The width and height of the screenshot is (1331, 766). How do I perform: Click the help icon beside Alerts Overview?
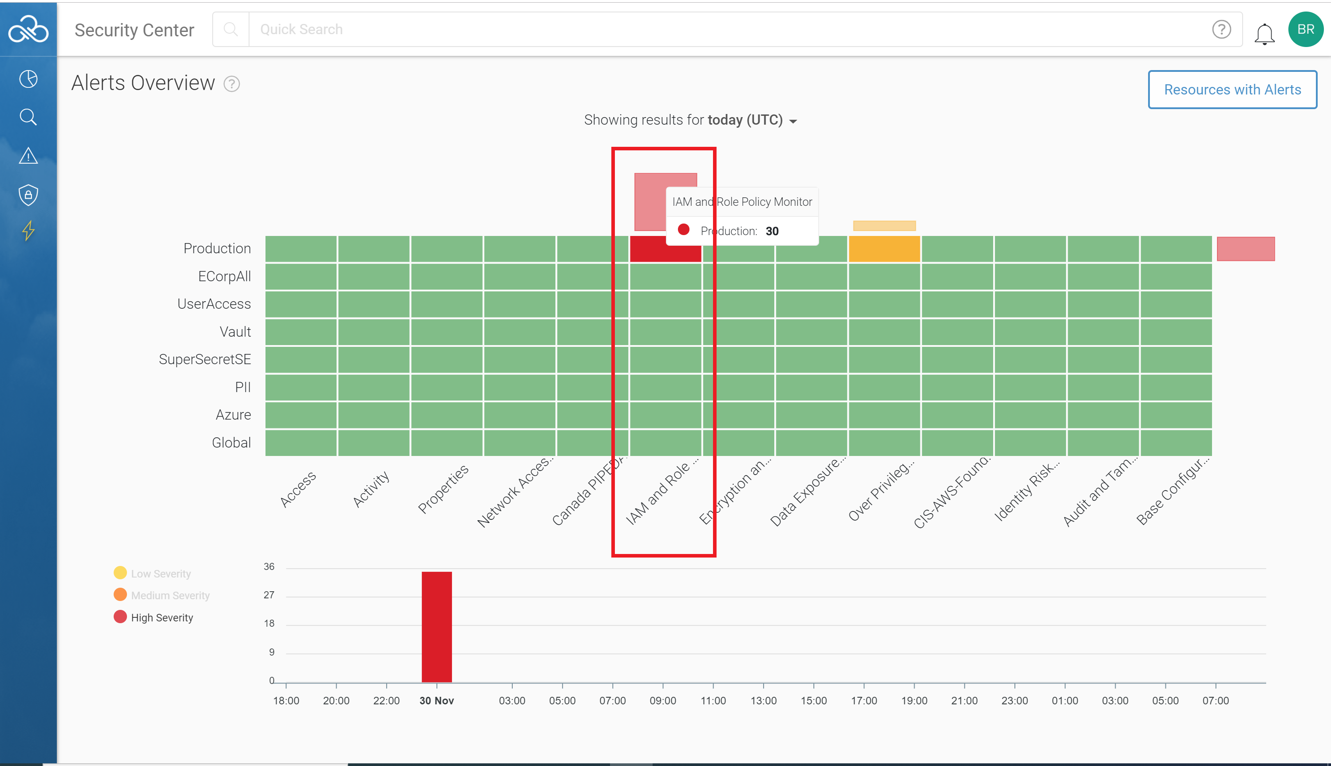232,84
